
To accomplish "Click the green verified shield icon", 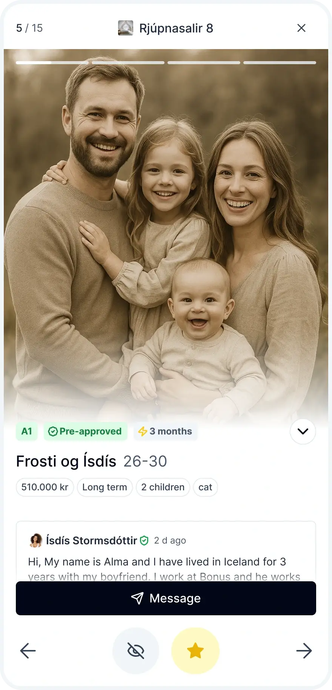I will [144, 541].
